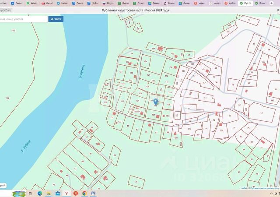Click the blue location marker pin
The image size is (280, 197).
tap(156, 102)
